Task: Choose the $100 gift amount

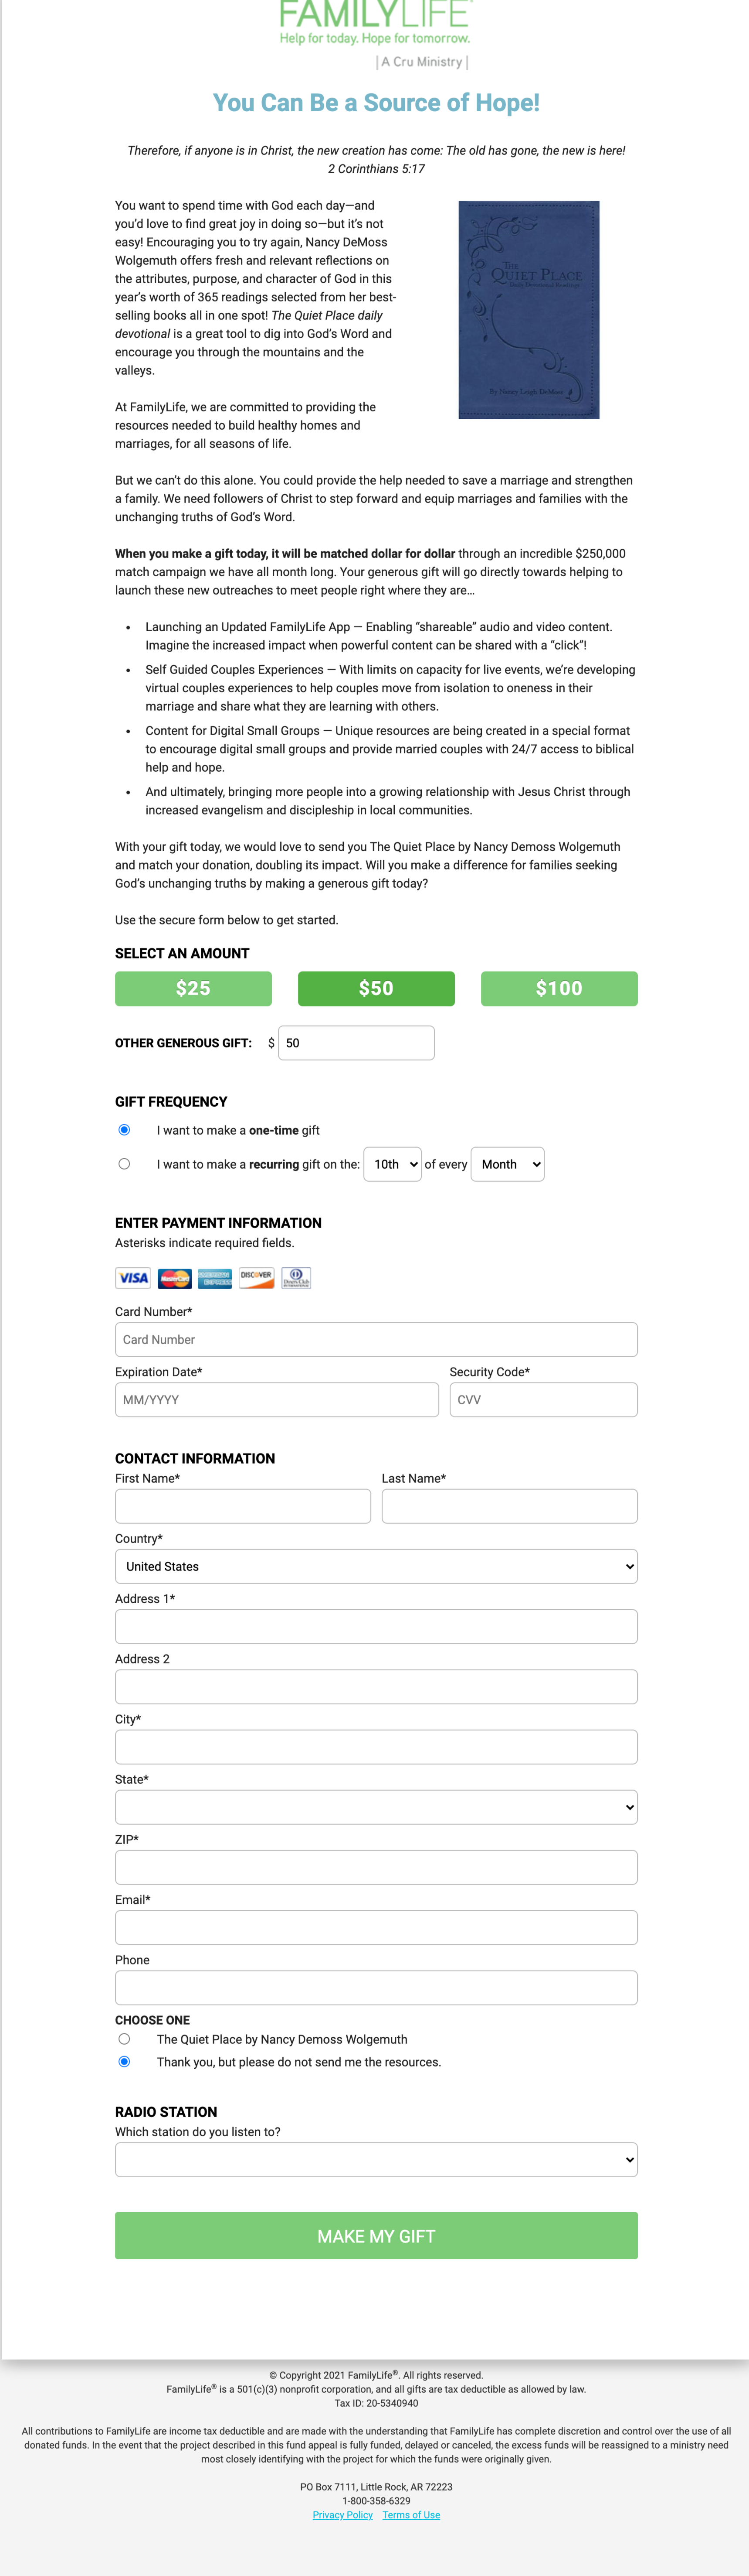Action: [559, 988]
